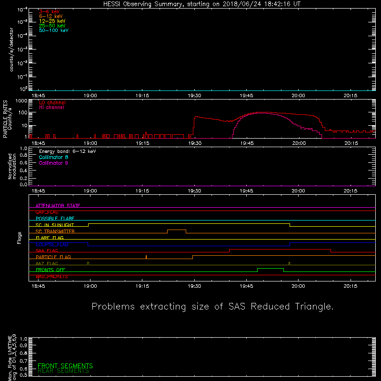This screenshot has width=381, height=381.
Task: Click the FLARE_FLAG label
Action: pyautogui.click(x=50, y=238)
